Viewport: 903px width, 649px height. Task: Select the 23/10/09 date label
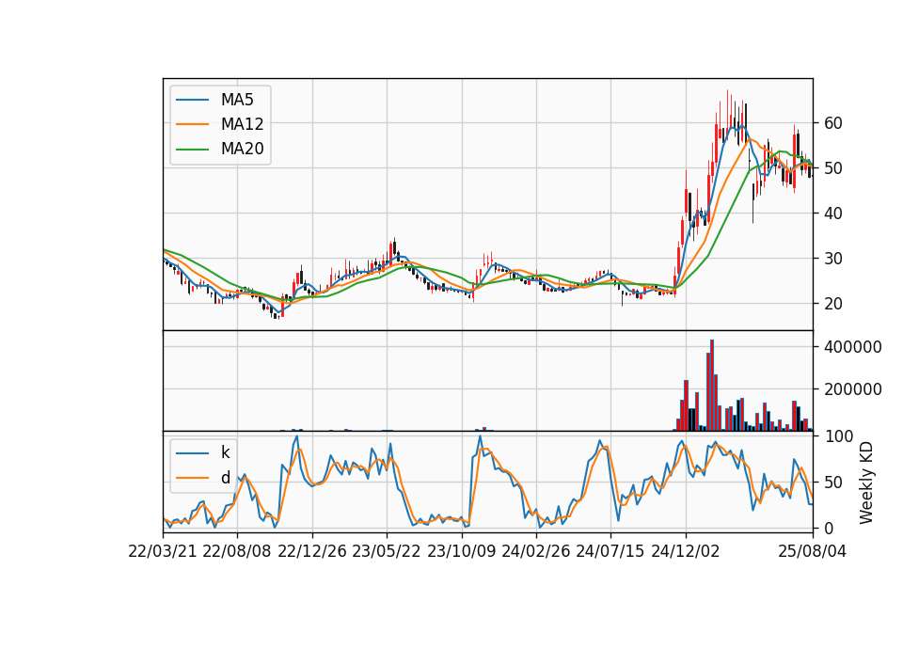pos(461,551)
